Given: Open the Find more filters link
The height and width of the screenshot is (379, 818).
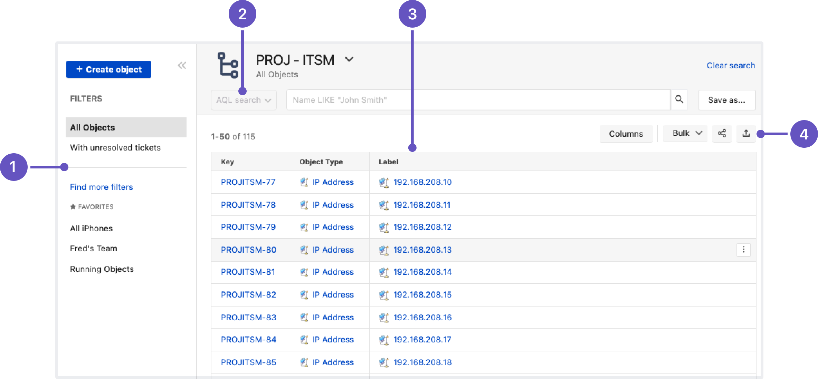Looking at the screenshot, I should [x=101, y=187].
